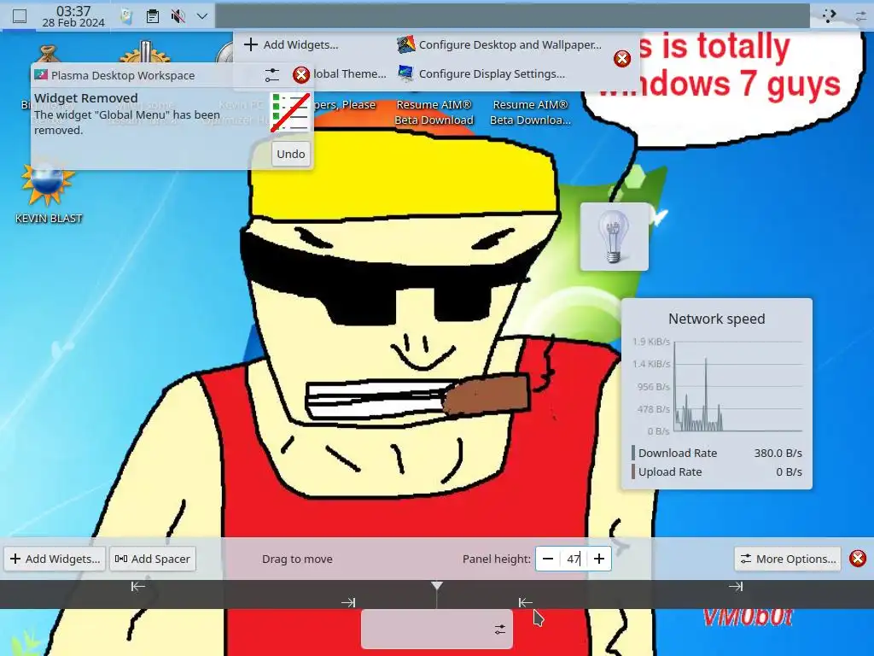
Task: Select the 'Resume AIM® Beta Downloa...' truncated shortcut
Action: coord(530,112)
